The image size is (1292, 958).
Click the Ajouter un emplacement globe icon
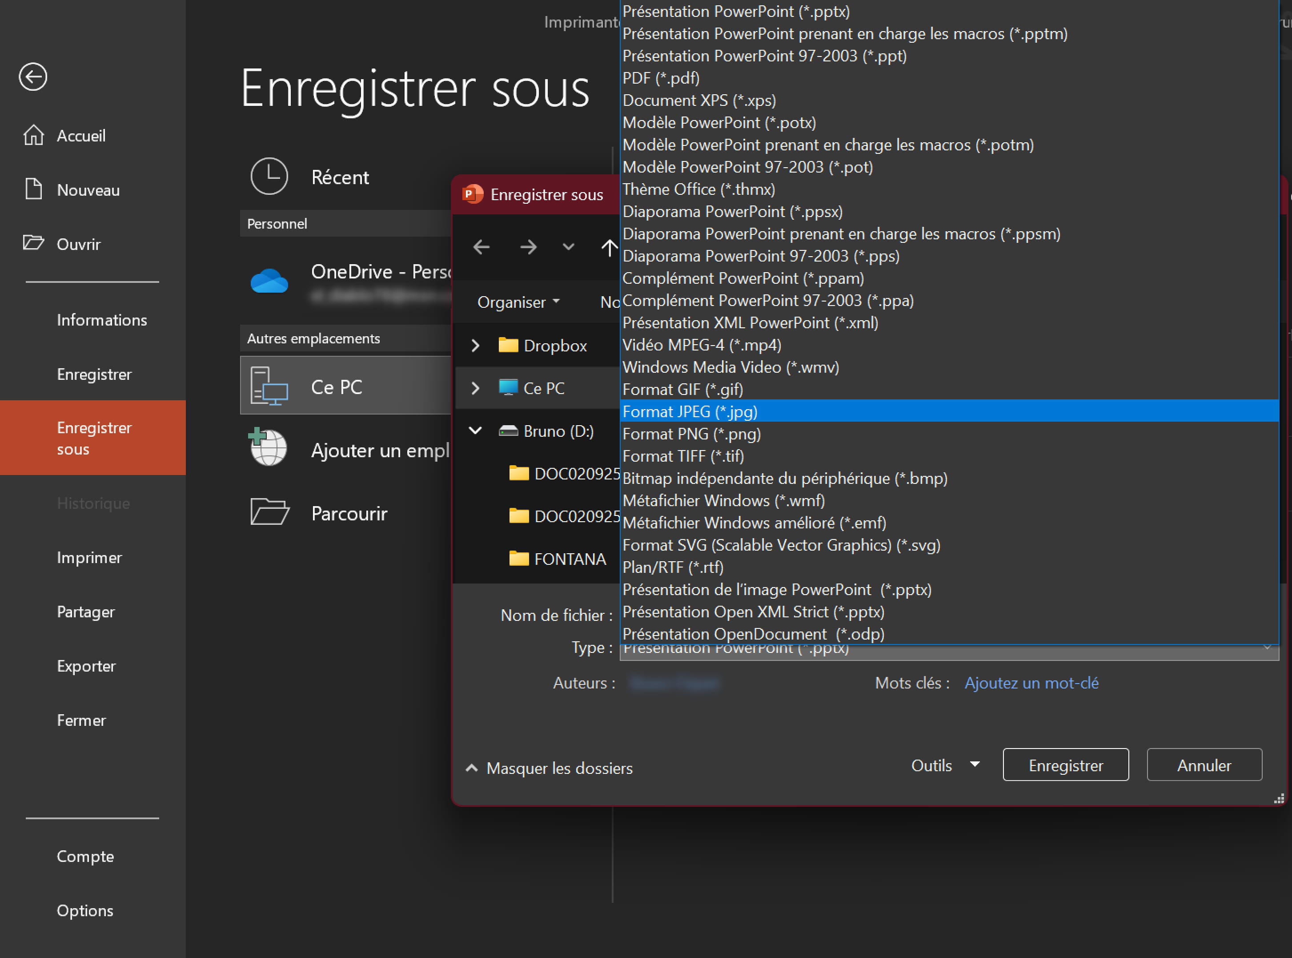(x=268, y=447)
